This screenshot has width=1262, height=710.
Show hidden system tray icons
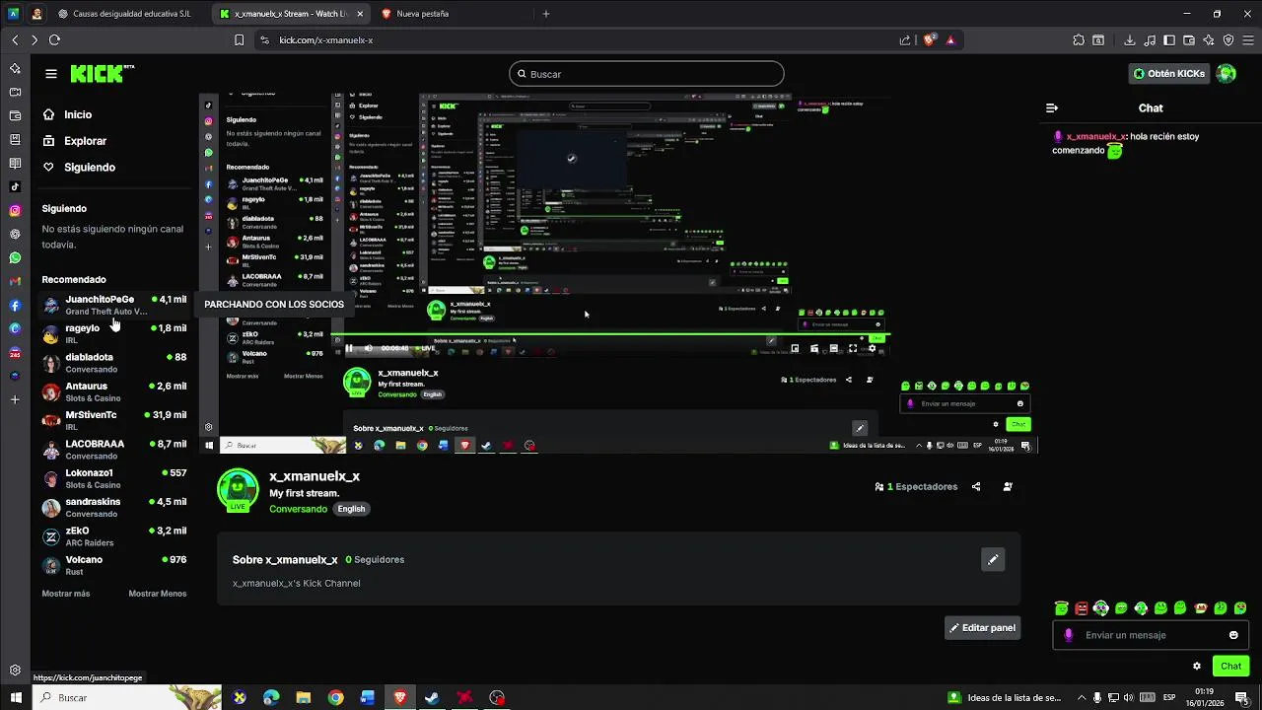tap(1081, 697)
